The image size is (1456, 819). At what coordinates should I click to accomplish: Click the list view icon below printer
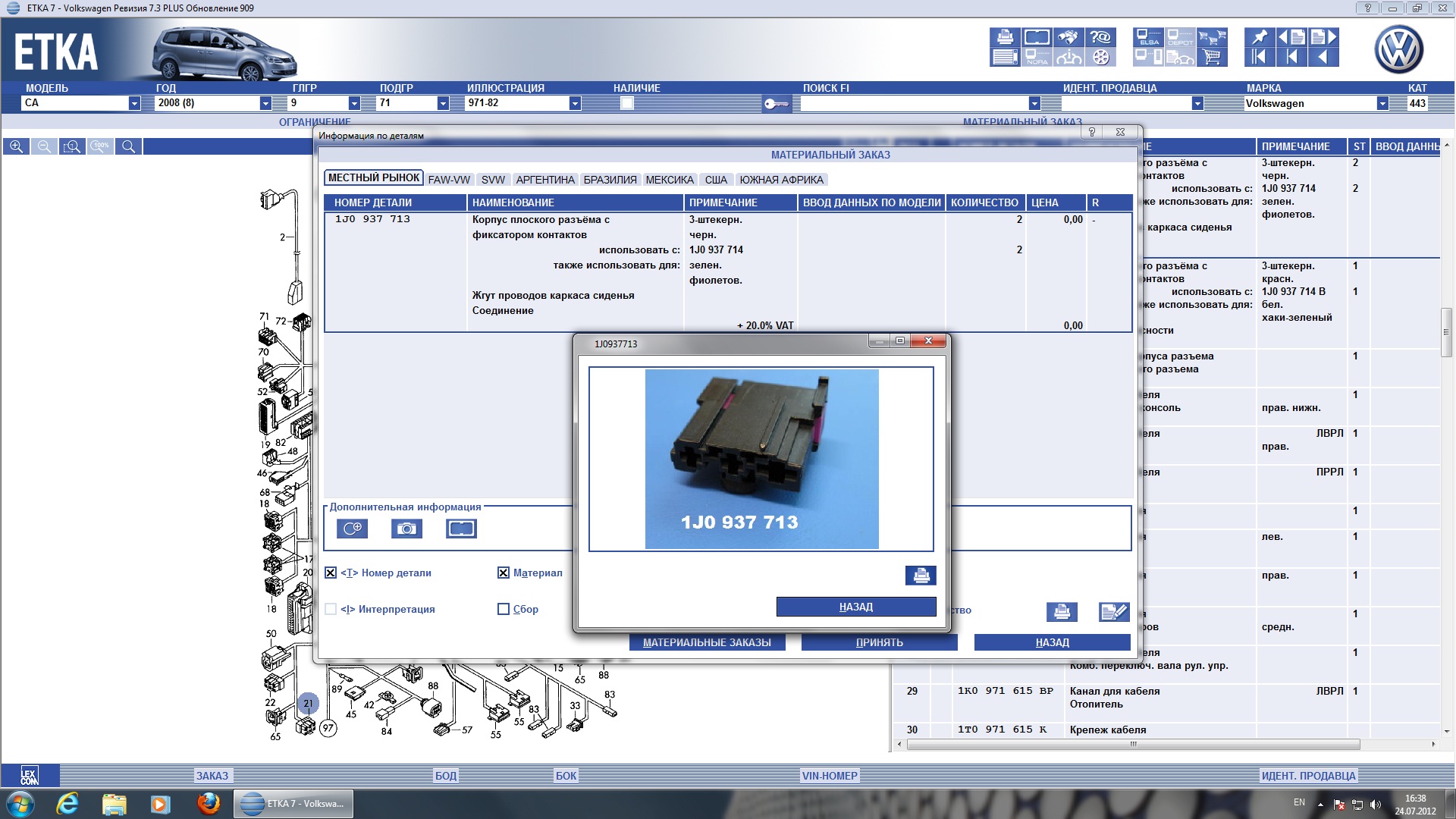click(x=1005, y=57)
